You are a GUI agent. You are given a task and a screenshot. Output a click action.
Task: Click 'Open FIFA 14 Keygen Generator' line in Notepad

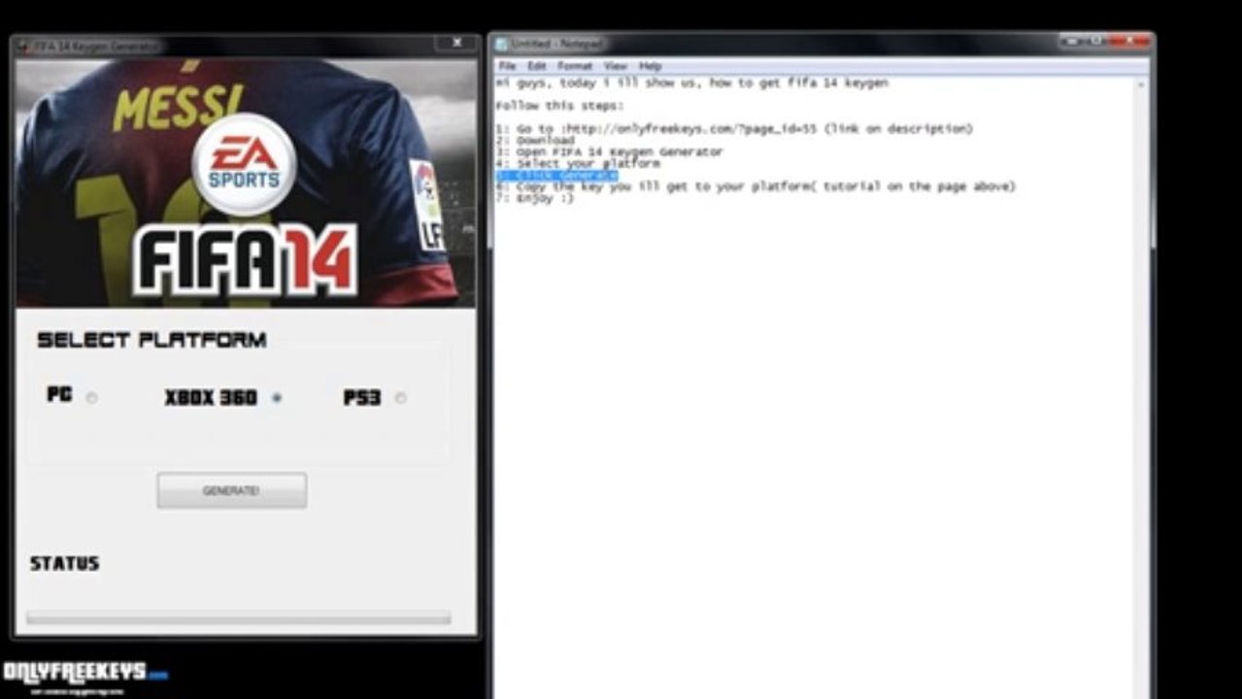click(609, 152)
